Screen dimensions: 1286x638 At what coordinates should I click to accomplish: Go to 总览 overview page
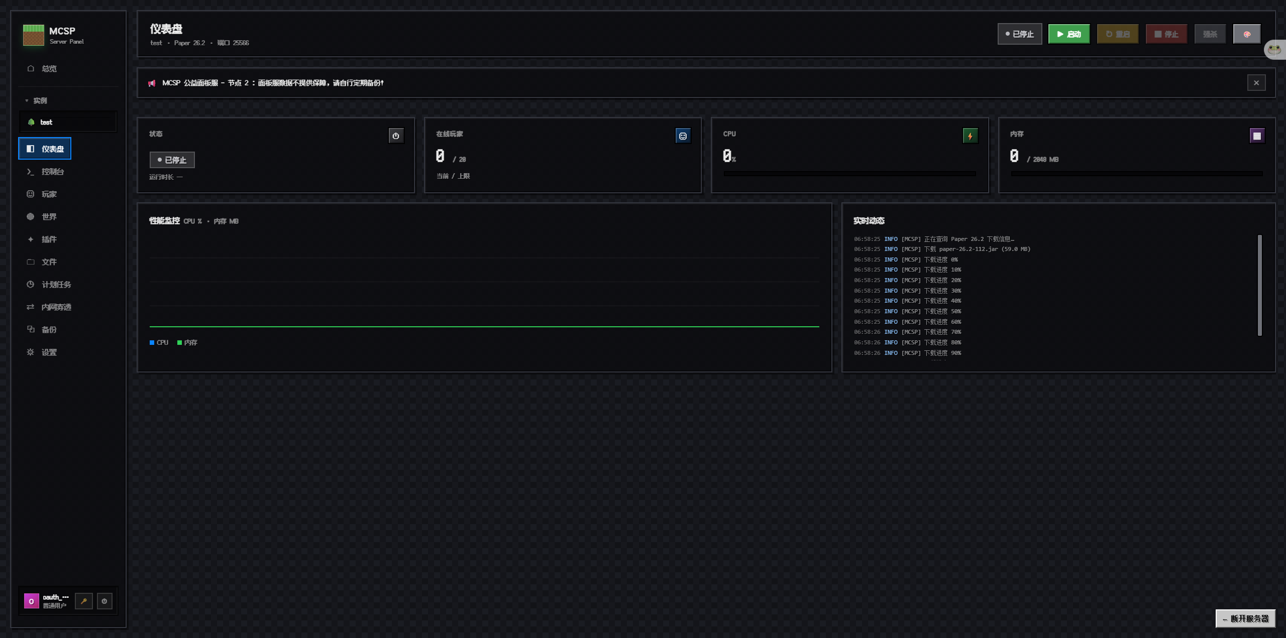coord(68,68)
